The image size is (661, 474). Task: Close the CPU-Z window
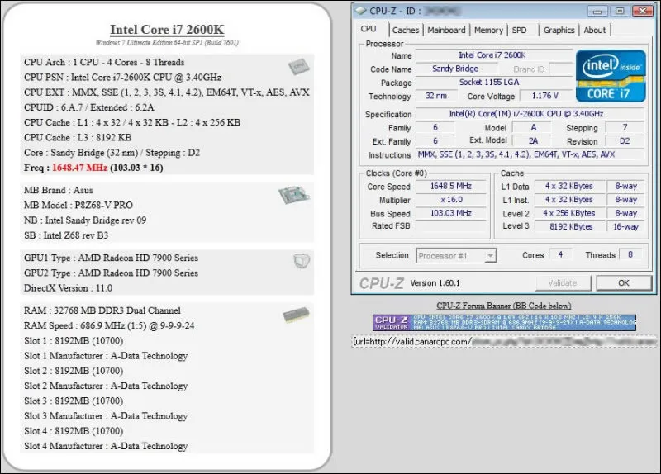643,9
